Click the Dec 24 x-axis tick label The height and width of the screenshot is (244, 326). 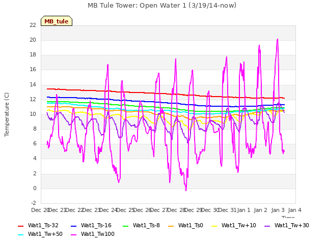click(x=108, y=210)
